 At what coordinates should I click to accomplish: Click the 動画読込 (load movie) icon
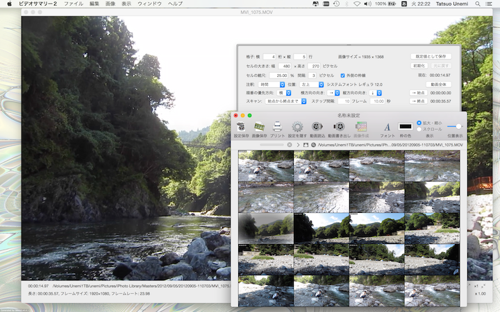click(x=317, y=126)
